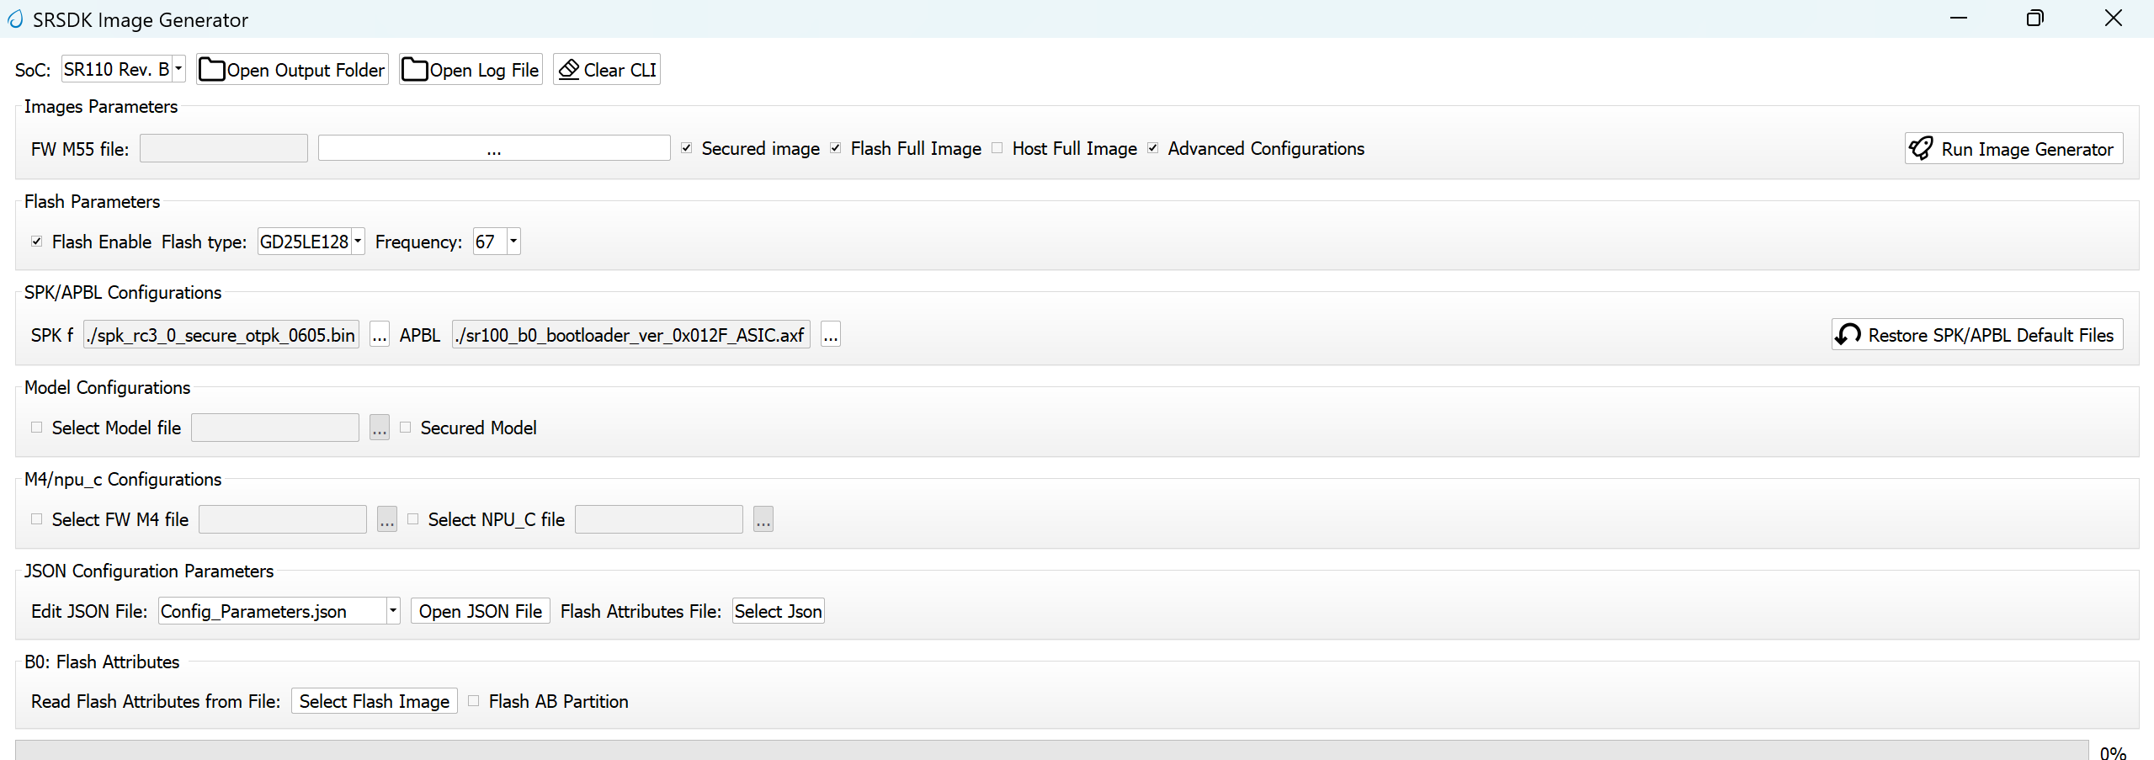Open the SoC dropdown
The height and width of the screenshot is (760, 2154).
178,69
